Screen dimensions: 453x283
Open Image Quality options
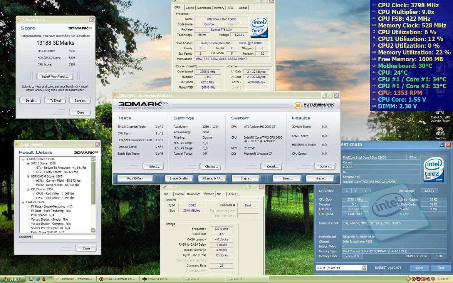[180, 179]
